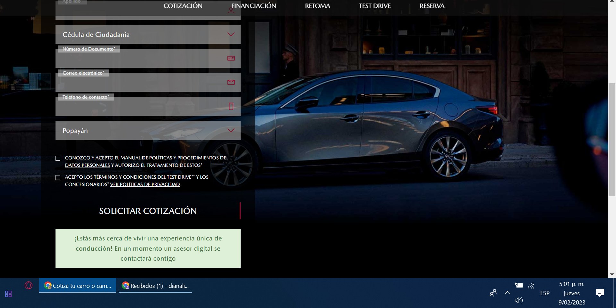Viewport: 616px width, 308px height.
Task: Check the personal data policy checkbox
Action: coord(58,158)
